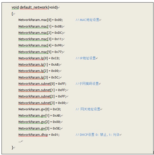
Task: Click line 'NetworkParam.mac[0] = 0x00;'
Action: (x=41, y=20)
